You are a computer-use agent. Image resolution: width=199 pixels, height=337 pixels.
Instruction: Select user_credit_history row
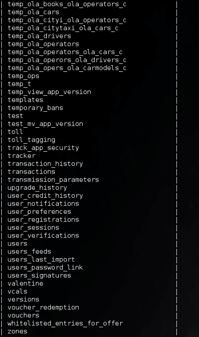click(45, 196)
